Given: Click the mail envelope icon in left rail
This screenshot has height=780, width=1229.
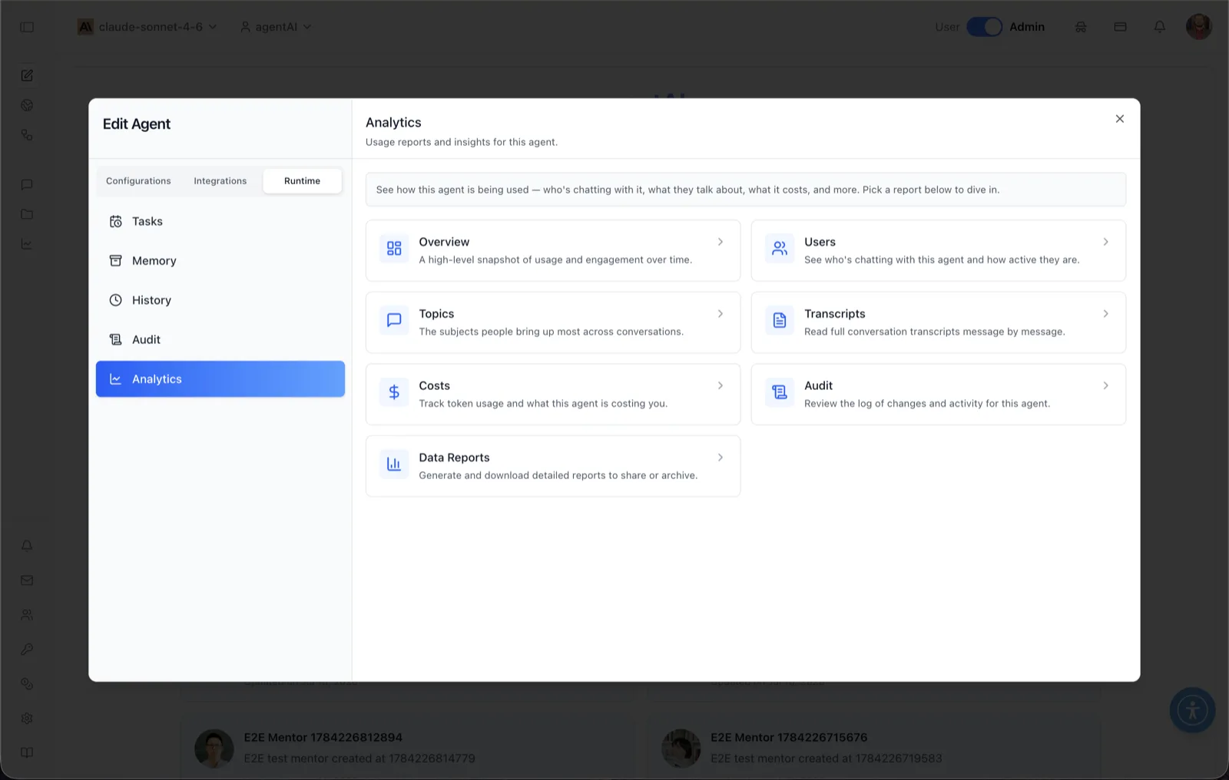Looking at the screenshot, I should (27, 580).
